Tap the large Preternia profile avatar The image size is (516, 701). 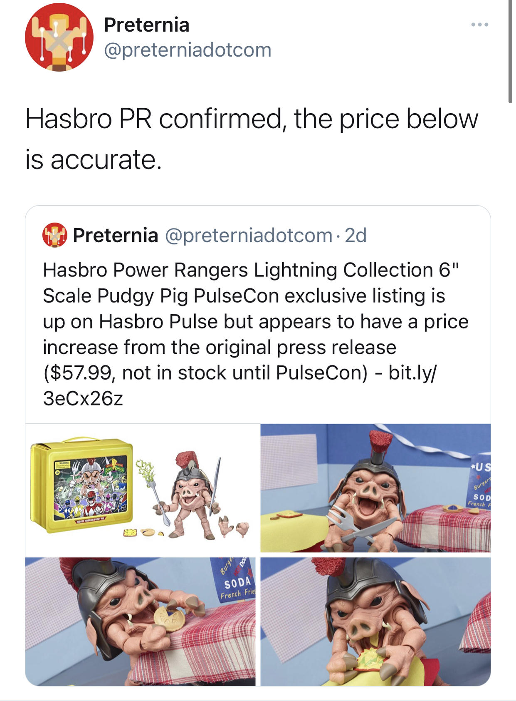(x=59, y=37)
